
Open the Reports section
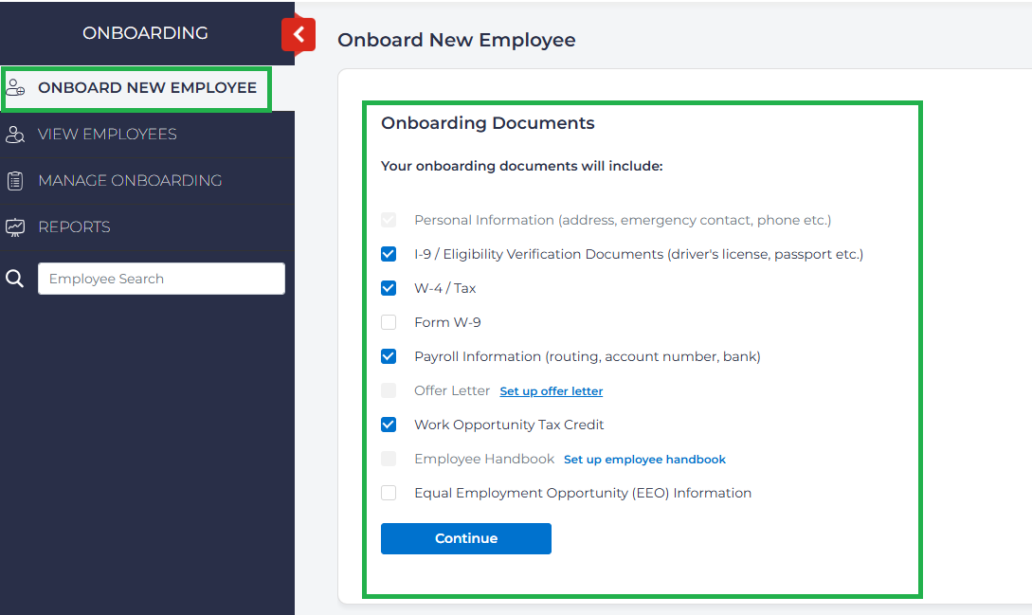tap(74, 227)
